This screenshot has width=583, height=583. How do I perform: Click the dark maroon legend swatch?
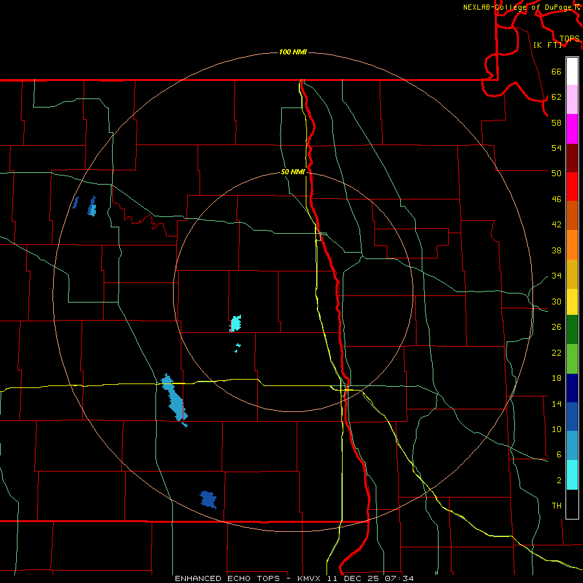[572, 158]
